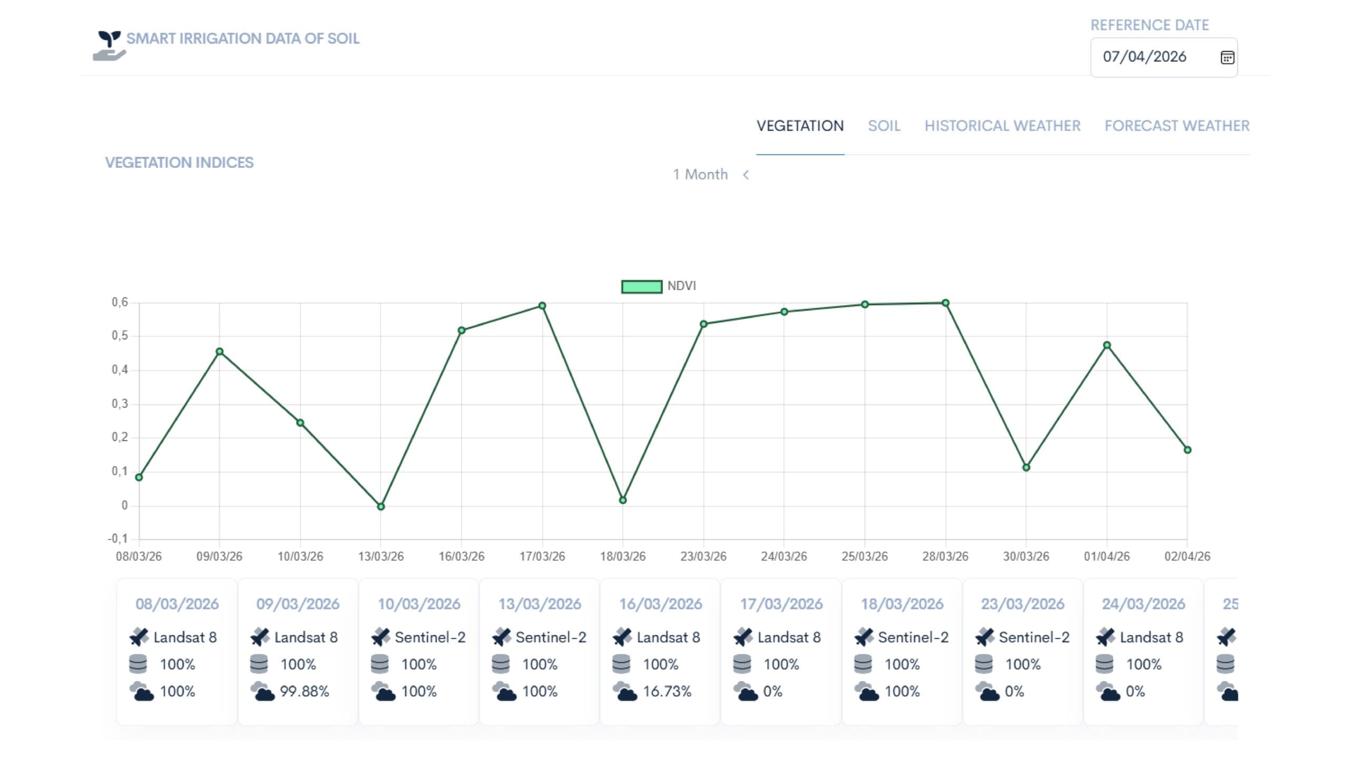Expand the 1 Month period chevron
Screen dimensions: 1349x758
pyautogui.click(x=746, y=175)
